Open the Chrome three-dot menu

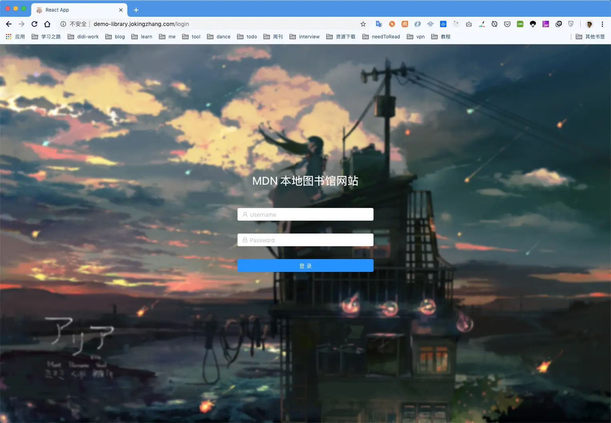[x=602, y=24]
